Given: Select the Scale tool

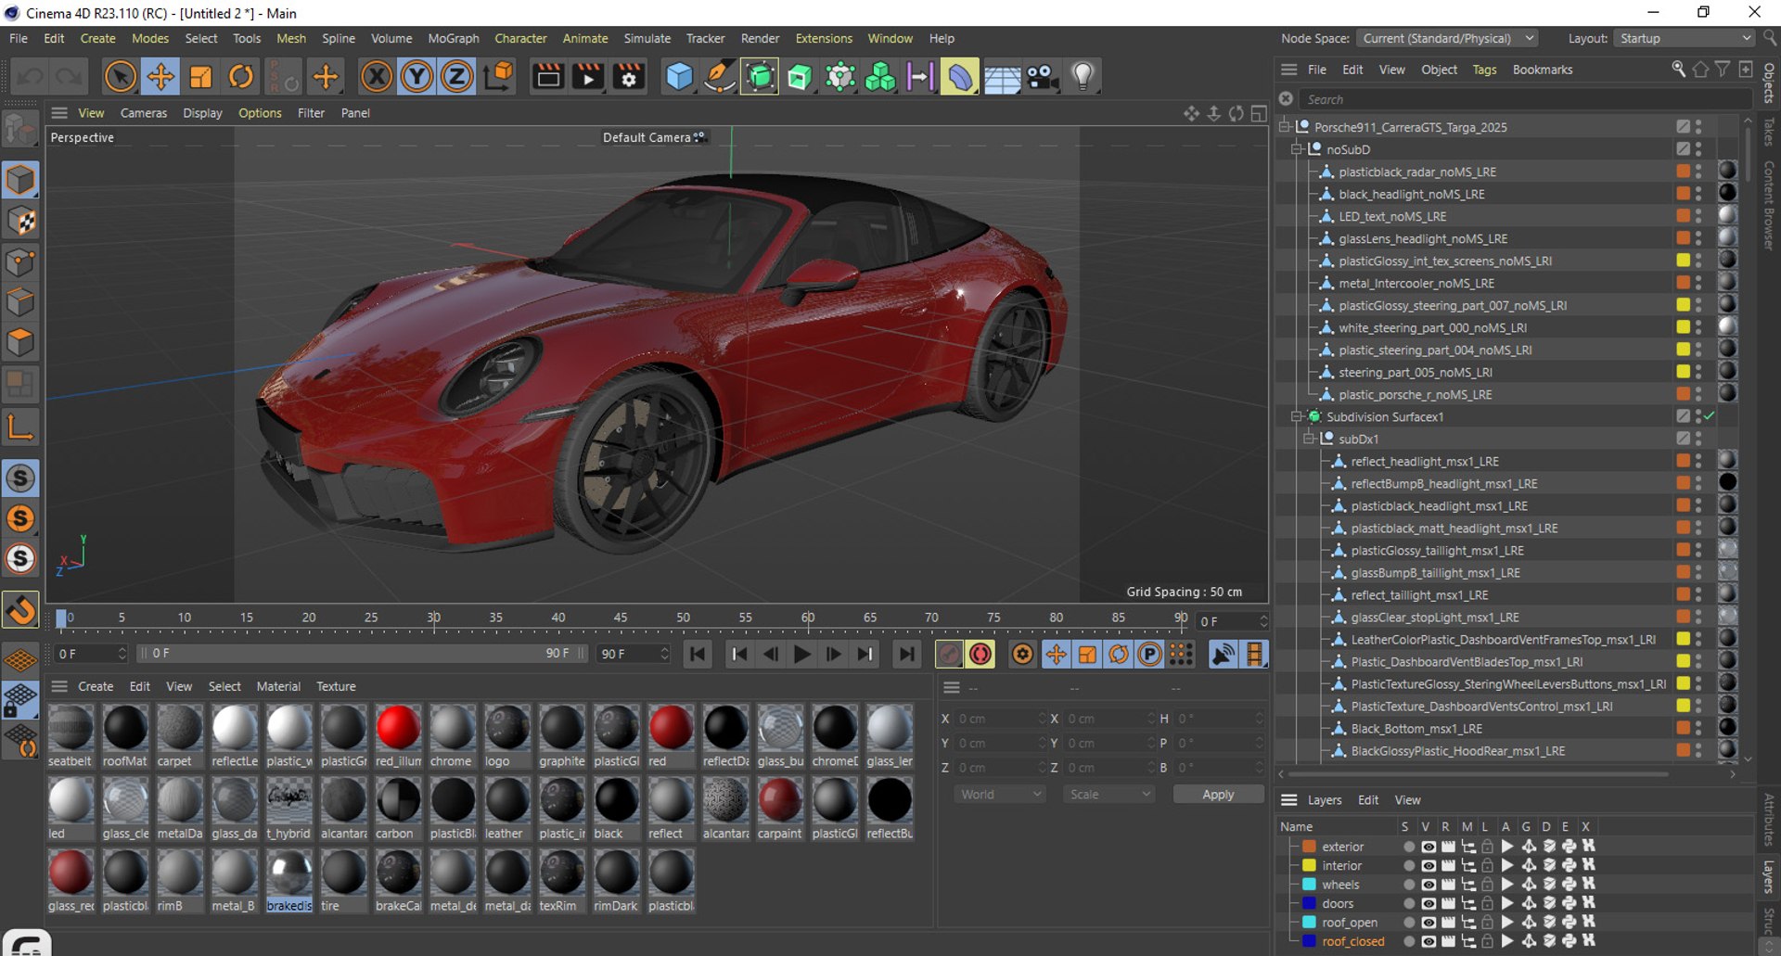Looking at the screenshot, I should [200, 77].
